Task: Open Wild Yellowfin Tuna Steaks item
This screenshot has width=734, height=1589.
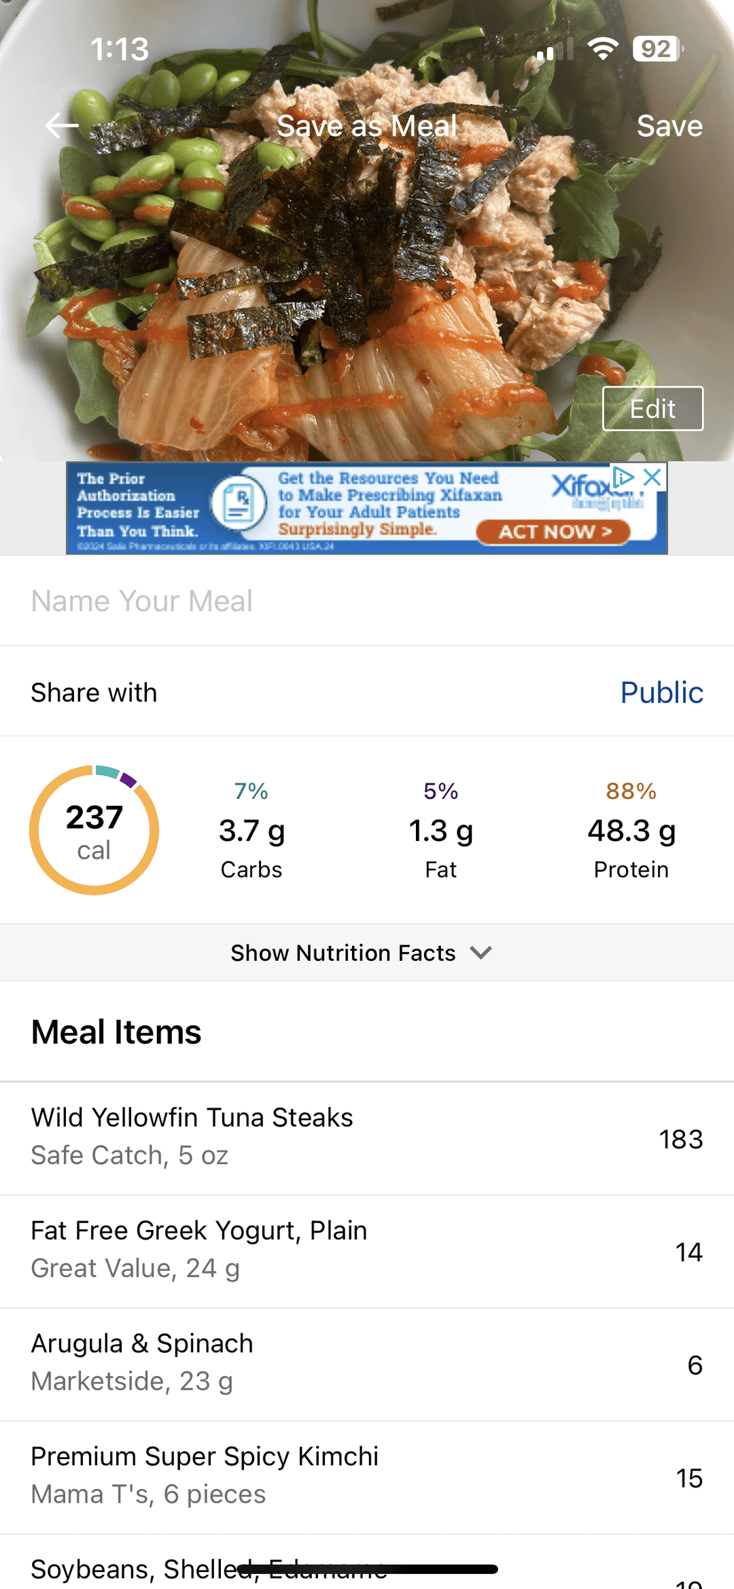Action: (367, 1139)
